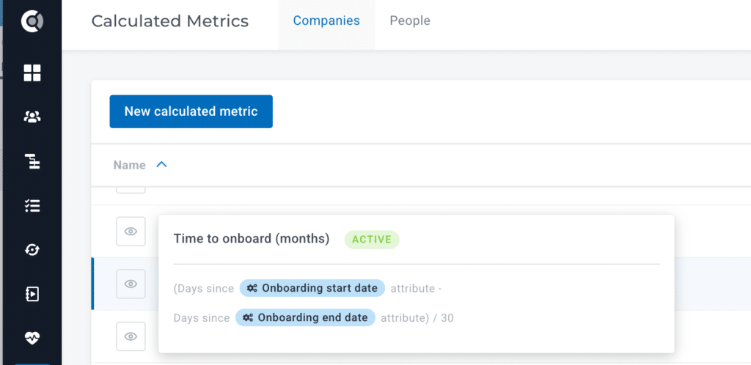Screen dimensions: 751x365
Task: Click the app logo in the sidebar
Action: [x=32, y=22]
